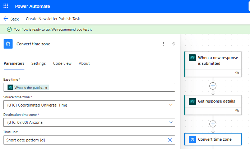Viewport: 250px width, 149px height.
Task: Insert a step after the trigger with plus
Action: (x=213, y=86)
